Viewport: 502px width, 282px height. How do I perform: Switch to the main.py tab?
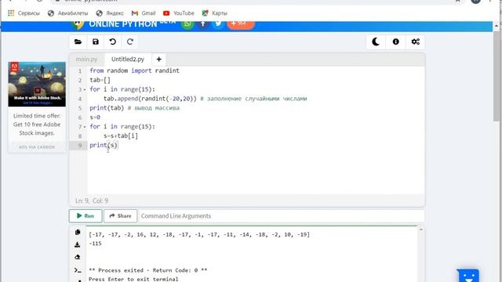[86, 60]
